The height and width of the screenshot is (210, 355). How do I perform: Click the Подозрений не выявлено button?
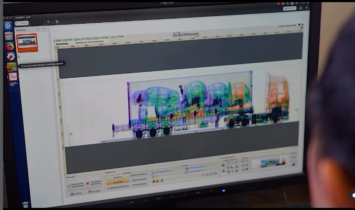pos(76,185)
